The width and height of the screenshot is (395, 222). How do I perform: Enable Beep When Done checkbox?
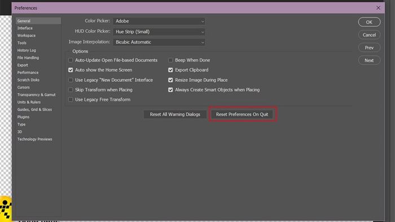170,60
